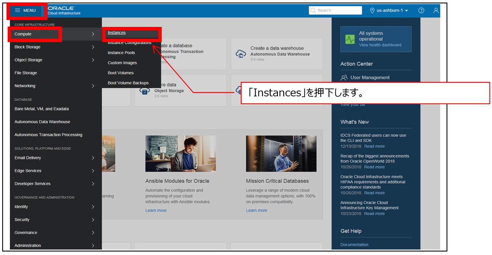Viewport: 492px width, 255px height.
Task: Open the Documentation link under Get Help
Action: (354, 244)
